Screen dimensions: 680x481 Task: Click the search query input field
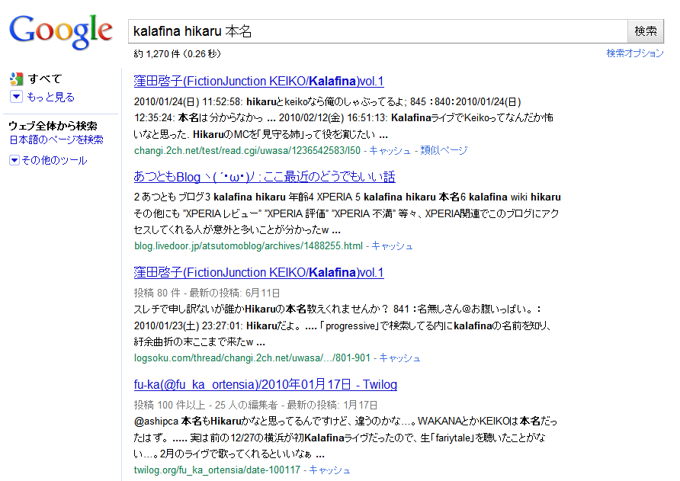[377, 31]
